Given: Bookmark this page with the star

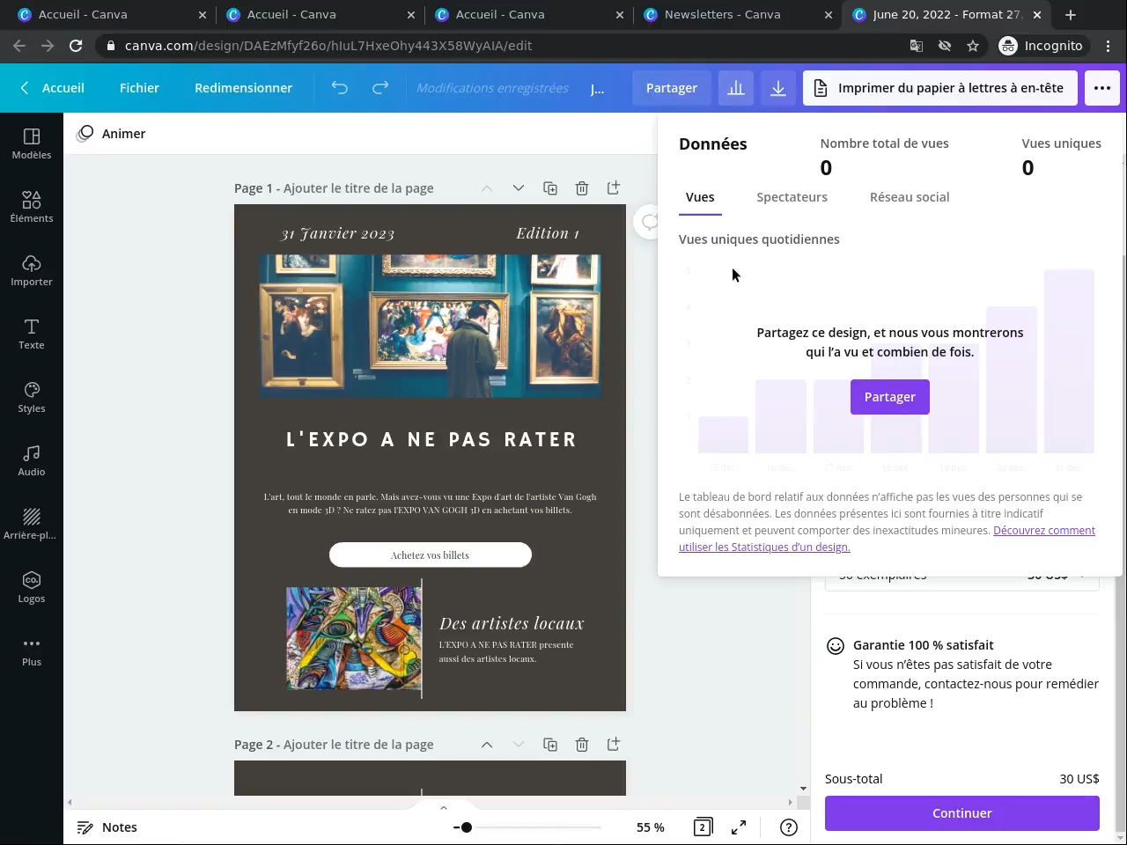Looking at the screenshot, I should coord(973,46).
